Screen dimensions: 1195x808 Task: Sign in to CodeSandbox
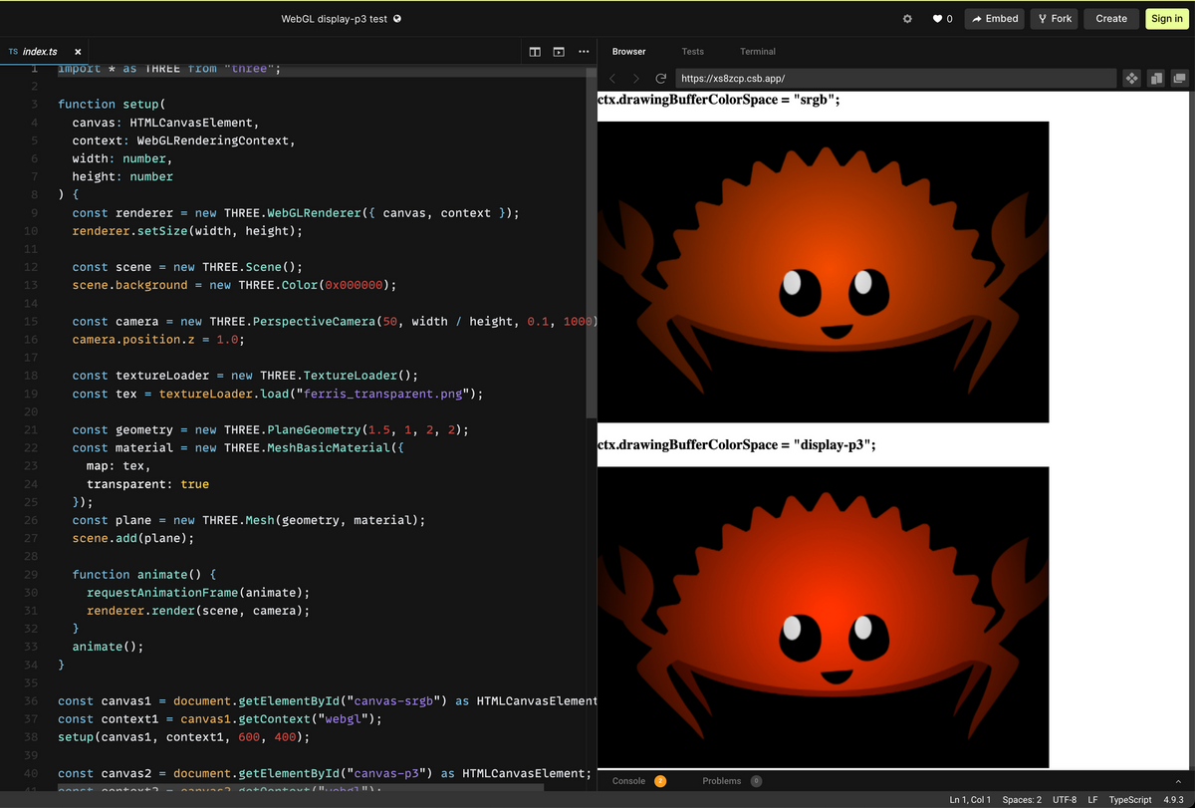(x=1166, y=19)
